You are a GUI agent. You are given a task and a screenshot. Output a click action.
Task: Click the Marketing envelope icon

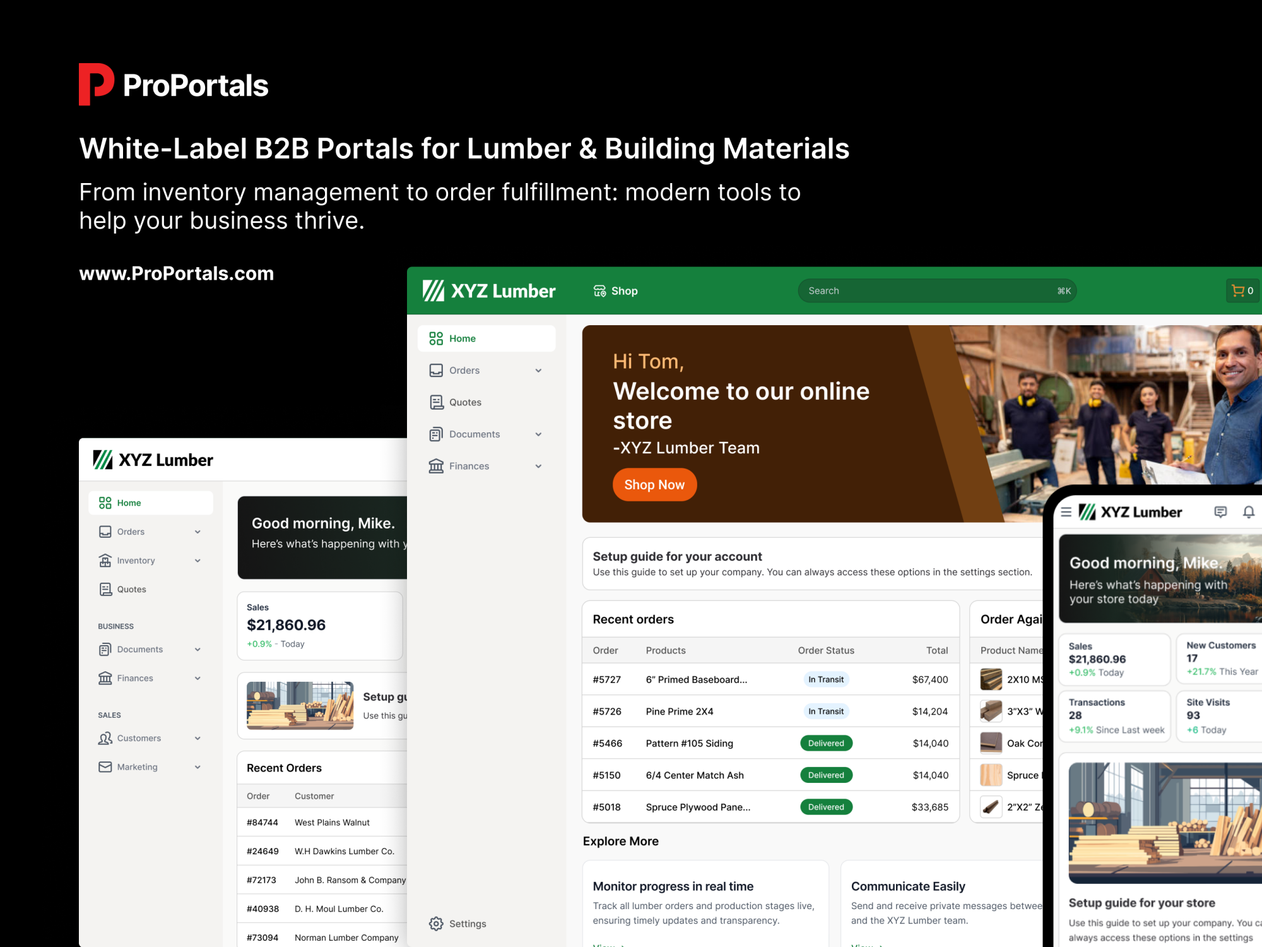point(105,767)
